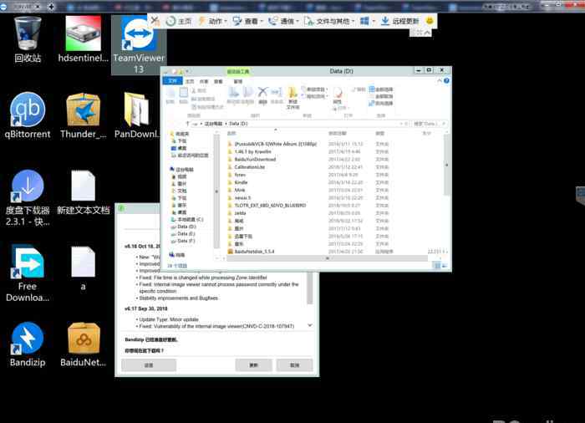Image resolution: width=585 pixels, height=423 pixels.
Task: Click 主页 in TeamViewer toolbar
Action: (x=179, y=21)
